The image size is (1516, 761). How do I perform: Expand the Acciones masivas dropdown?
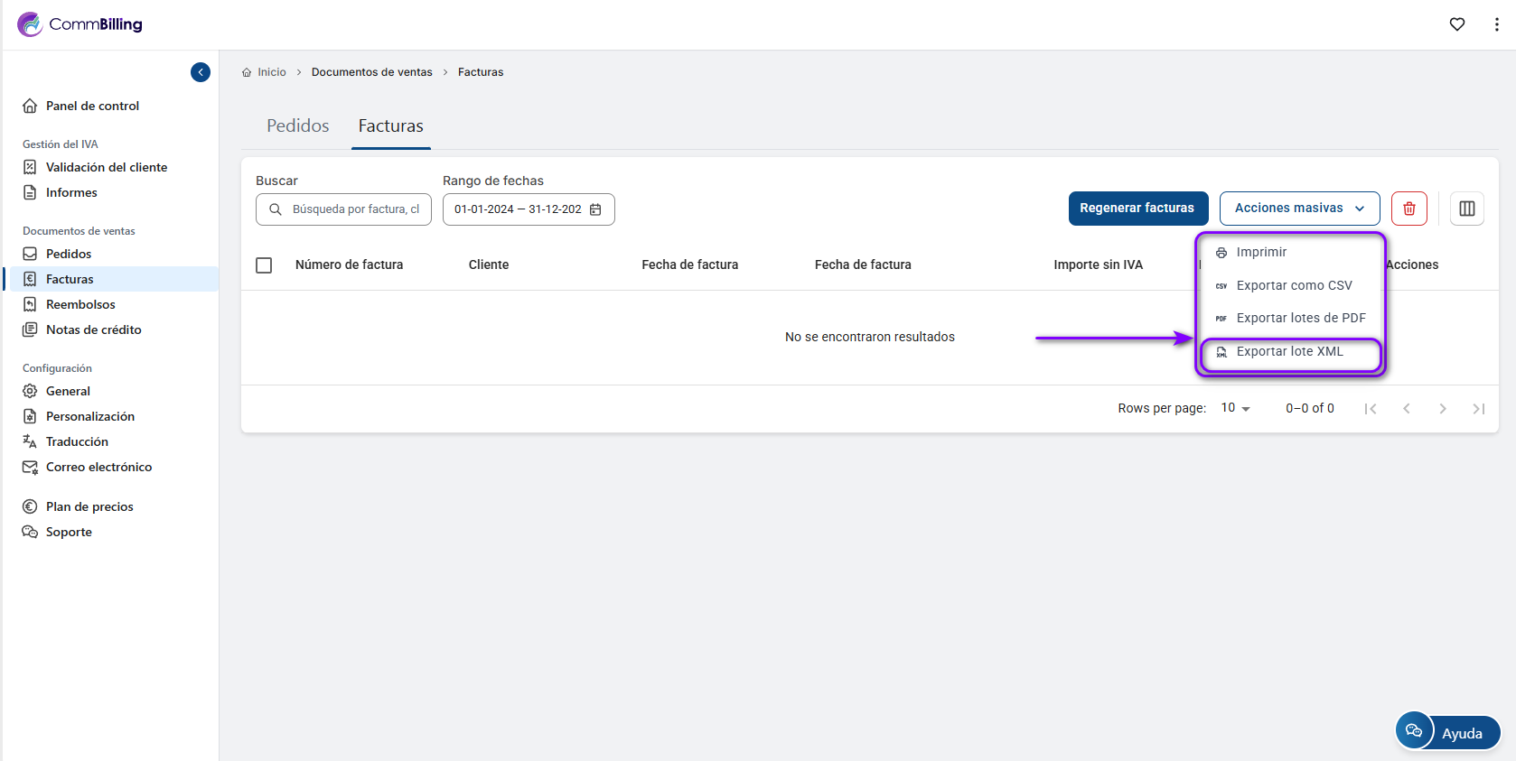pyautogui.click(x=1299, y=209)
